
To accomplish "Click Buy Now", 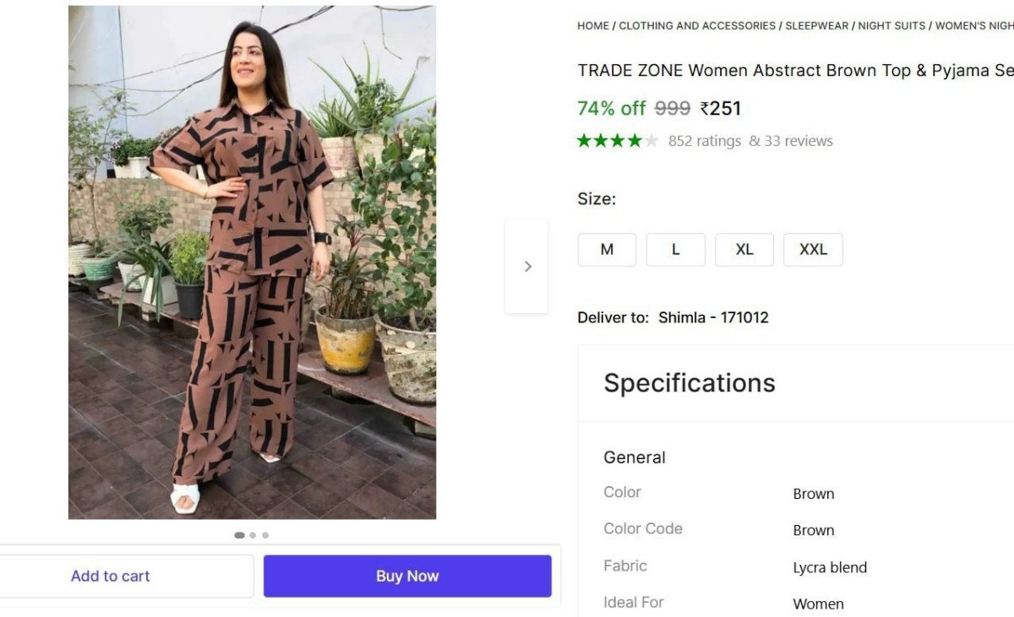I will pyautogui.click(x=406, y=576).
